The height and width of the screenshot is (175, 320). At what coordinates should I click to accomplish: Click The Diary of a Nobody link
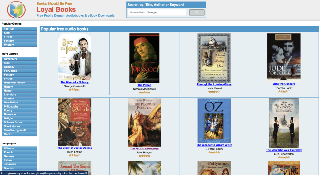75,82
